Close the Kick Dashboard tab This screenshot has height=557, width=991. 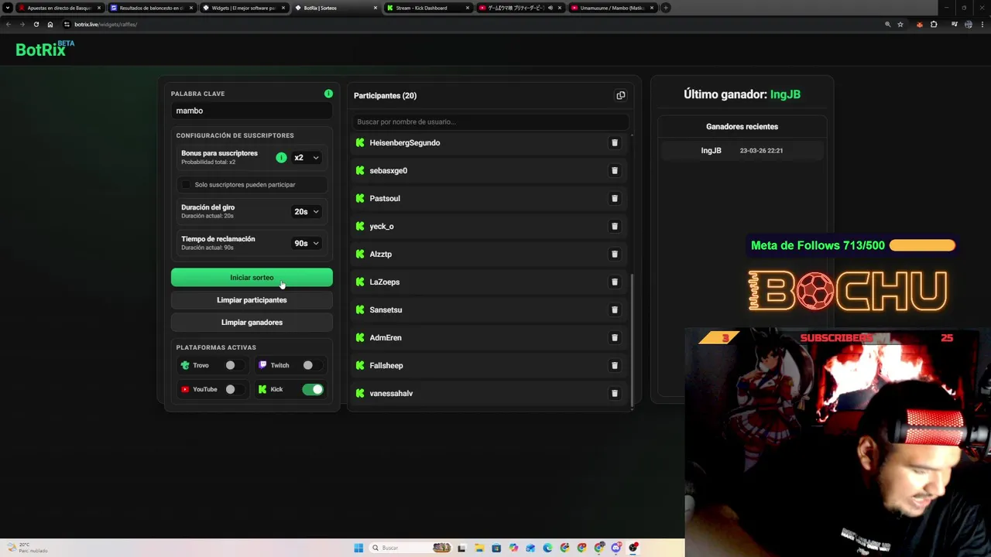(x=468, y=8)
